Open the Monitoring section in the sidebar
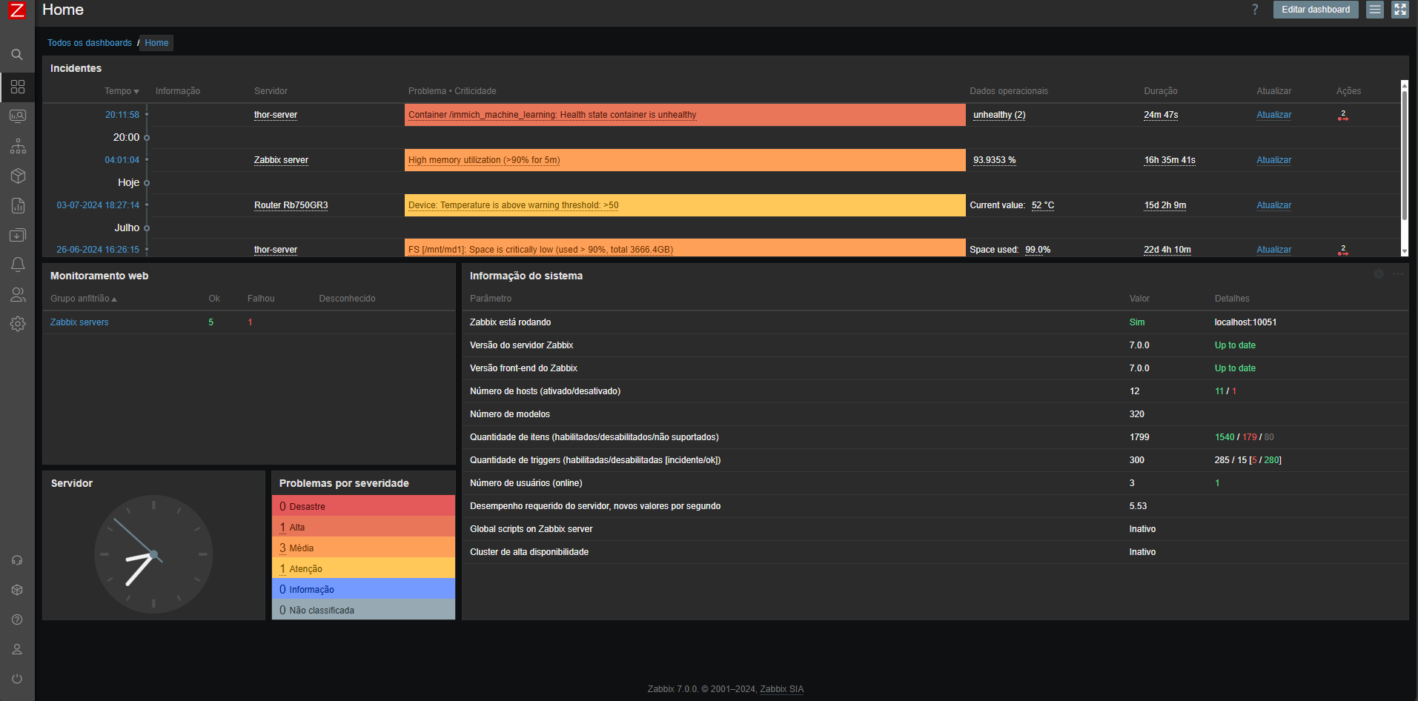The width and height of the screenshot is (1418, 701). coord(17,116)
